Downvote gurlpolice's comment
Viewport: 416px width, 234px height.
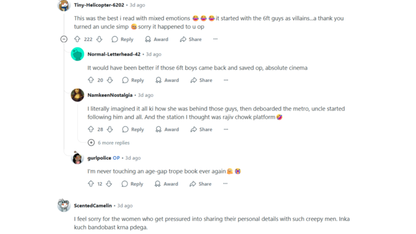109,184
